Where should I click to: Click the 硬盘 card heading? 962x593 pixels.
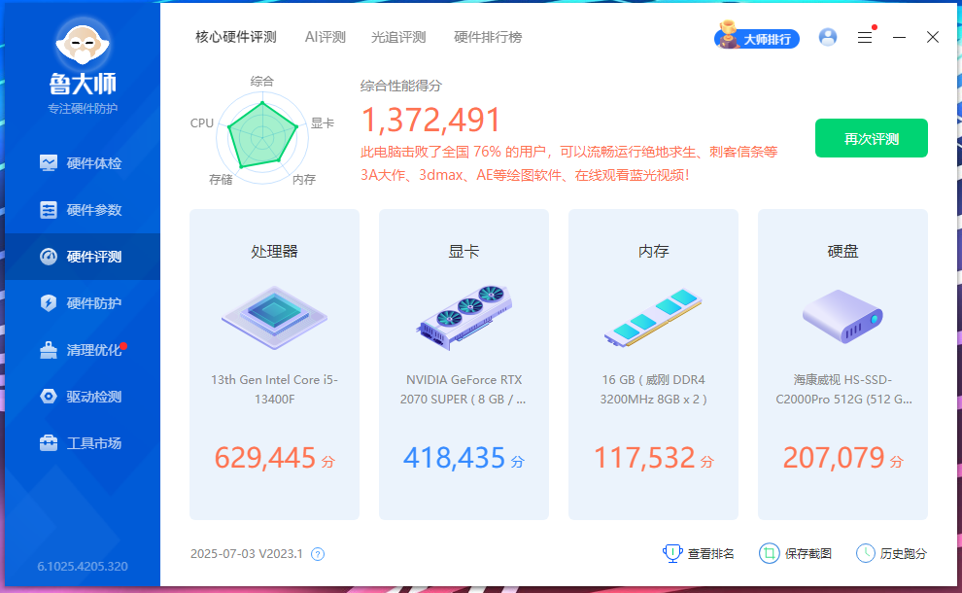843,252
